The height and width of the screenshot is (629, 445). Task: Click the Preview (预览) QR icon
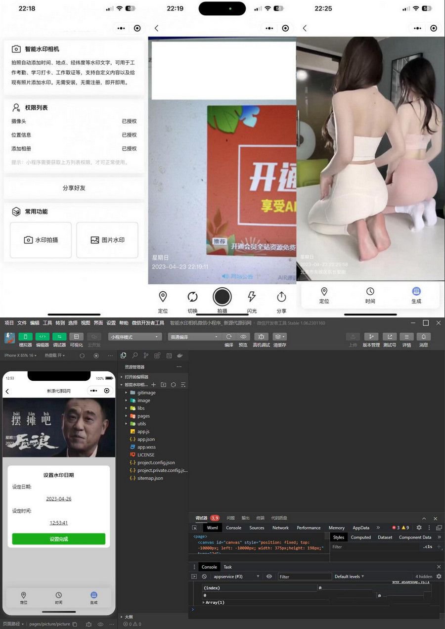pos(243,336)
